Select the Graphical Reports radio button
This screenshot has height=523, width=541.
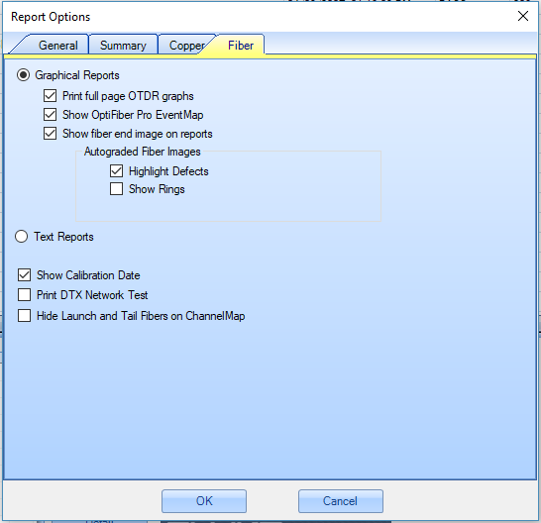(23, 75)
